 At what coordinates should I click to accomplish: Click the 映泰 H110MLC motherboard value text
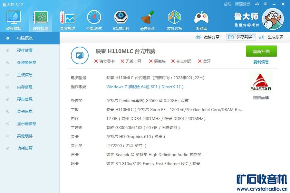[x=174, y=109]
